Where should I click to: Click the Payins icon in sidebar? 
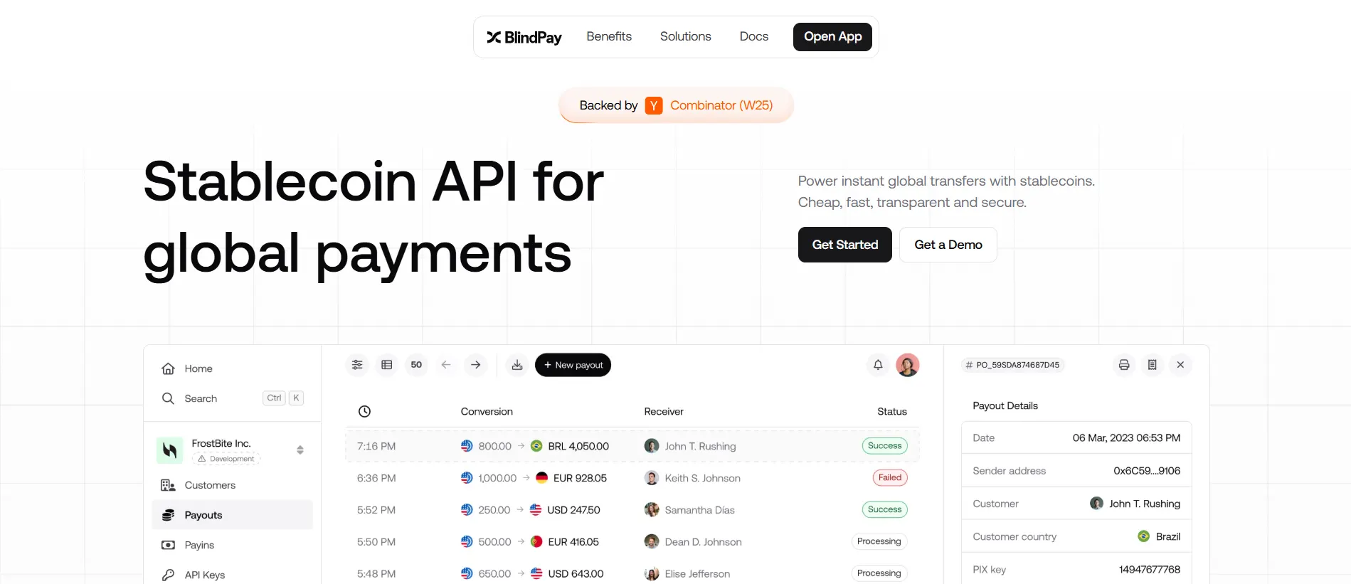pos(168,545)
